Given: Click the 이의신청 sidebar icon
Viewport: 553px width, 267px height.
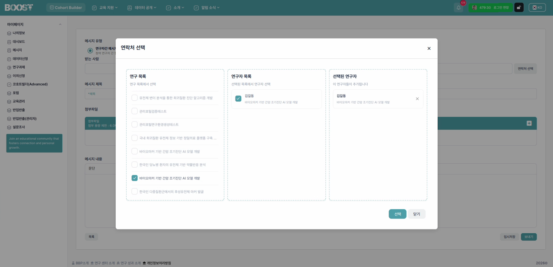Looking at the screenshot, I should (9, 76).
